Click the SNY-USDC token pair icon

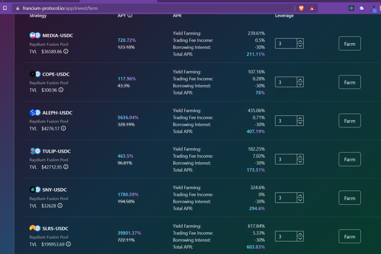point(35,190)
